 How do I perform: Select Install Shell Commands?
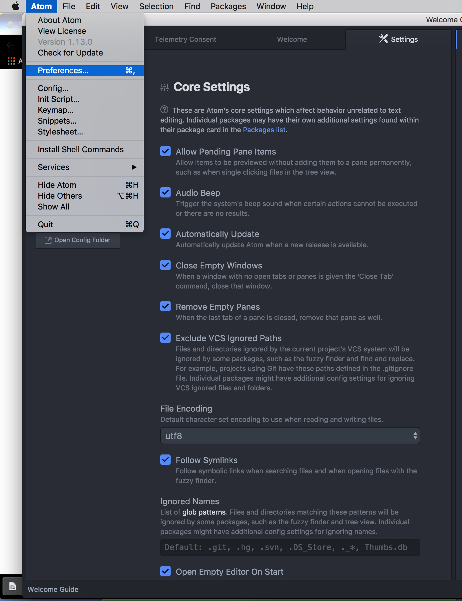point(85,149)
